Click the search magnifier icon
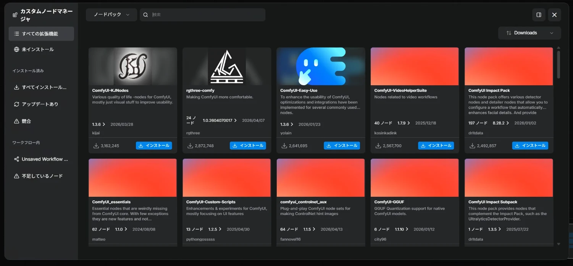Image resolution: width=573 pixels, height=266 pixels. point(145,15)
